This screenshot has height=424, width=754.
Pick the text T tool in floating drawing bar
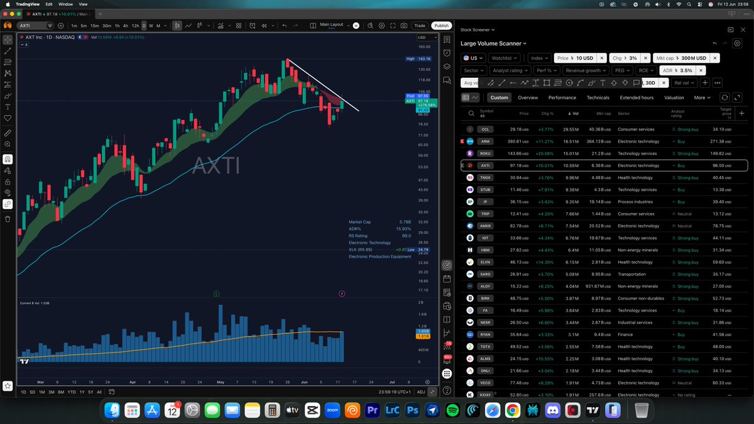point(603,82)
